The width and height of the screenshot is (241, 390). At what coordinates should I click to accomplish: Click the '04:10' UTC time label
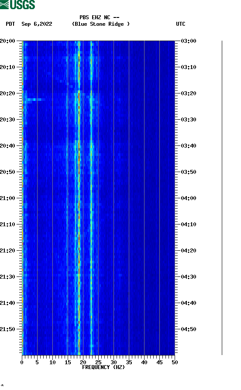pyautogui.click(x=189, y=224)
